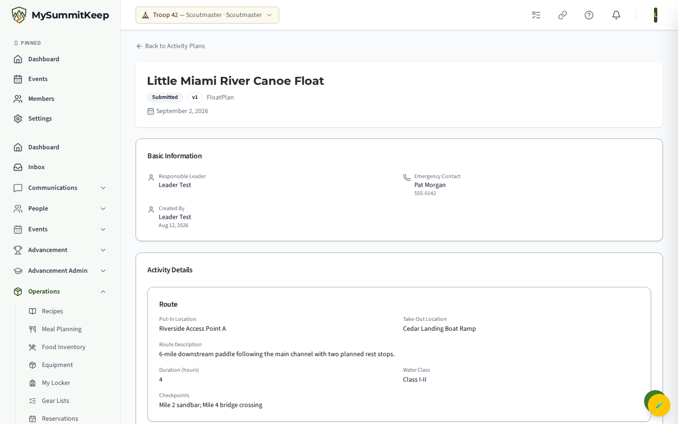Click Emergency Contact name Pat Morgan
Viewport: 678px width, 424px height.
click(430, 185)
